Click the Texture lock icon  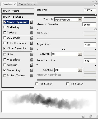[31, 33]
